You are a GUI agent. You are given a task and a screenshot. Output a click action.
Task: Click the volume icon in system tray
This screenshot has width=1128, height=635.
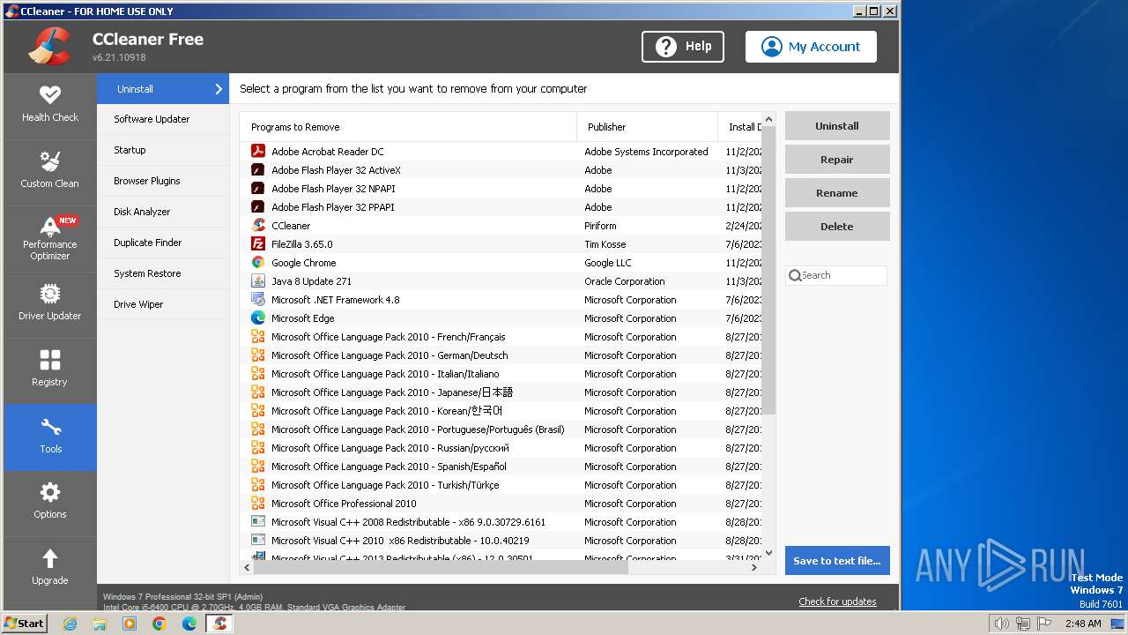pyautogui.click(x=1001, y=624)
